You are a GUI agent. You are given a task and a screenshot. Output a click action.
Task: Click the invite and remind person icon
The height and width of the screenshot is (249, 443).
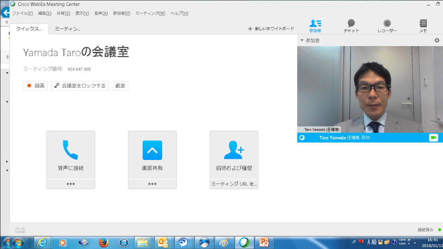234,150
